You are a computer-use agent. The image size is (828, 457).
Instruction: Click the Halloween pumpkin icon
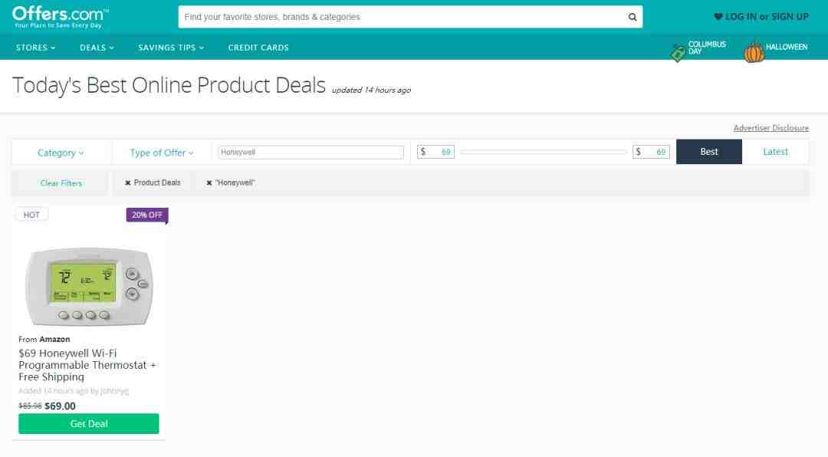(754, 51)
